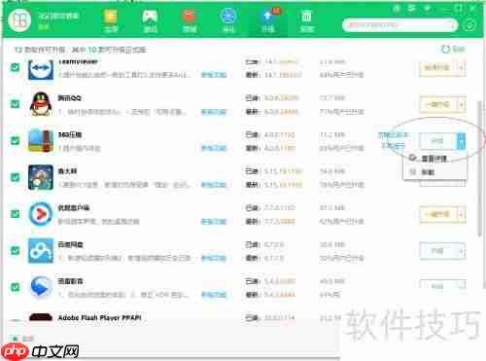Refresh the upgrade list

453,50
